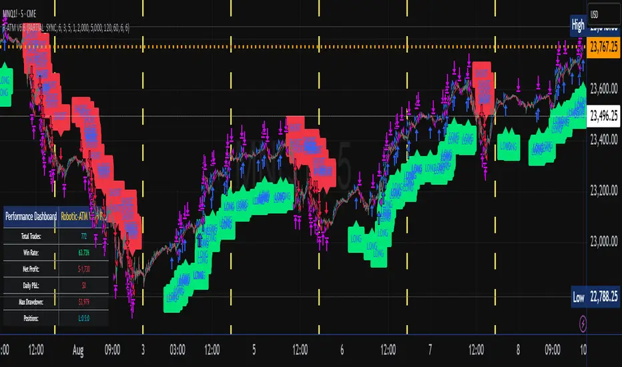Click the Max Drawdown value cell

point(83,302)
